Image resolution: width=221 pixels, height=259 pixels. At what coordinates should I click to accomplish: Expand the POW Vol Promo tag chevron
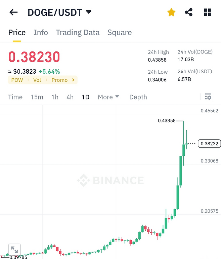point(73,80)
